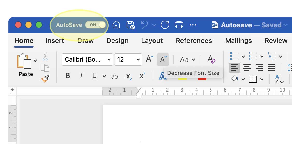The height and width of the screenshot is (144, 292).
Task: Toggle Superscript formatting
Action: 142,75
